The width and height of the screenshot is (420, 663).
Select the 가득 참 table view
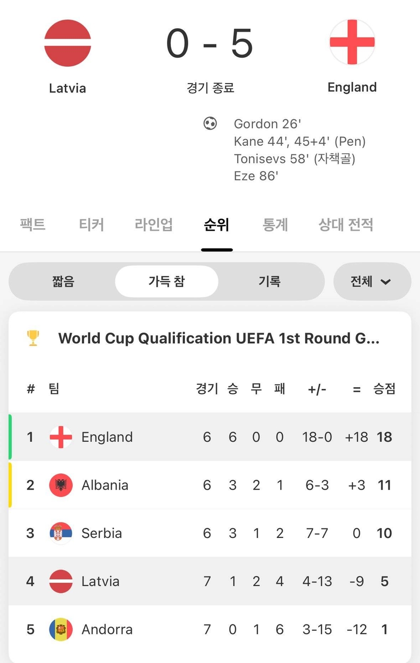coord(167,282)
